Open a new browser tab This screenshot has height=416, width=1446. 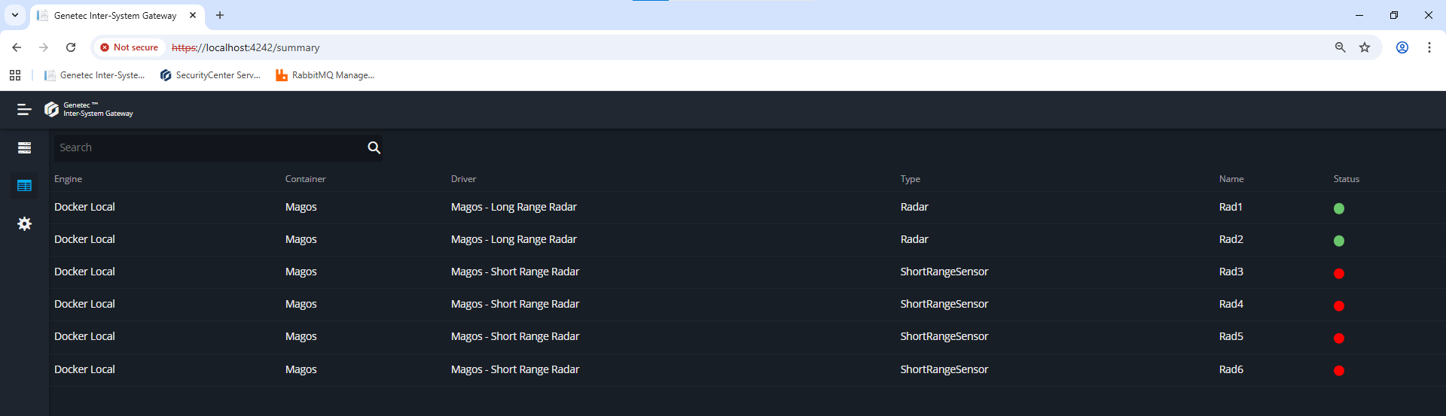(x=220, y=15)
